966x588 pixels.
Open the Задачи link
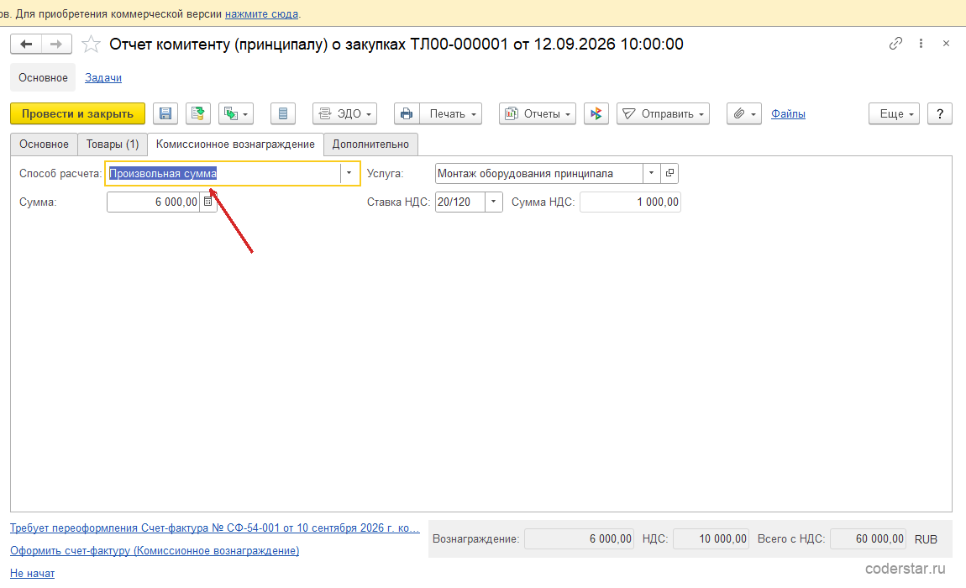(x=102, y=77)
